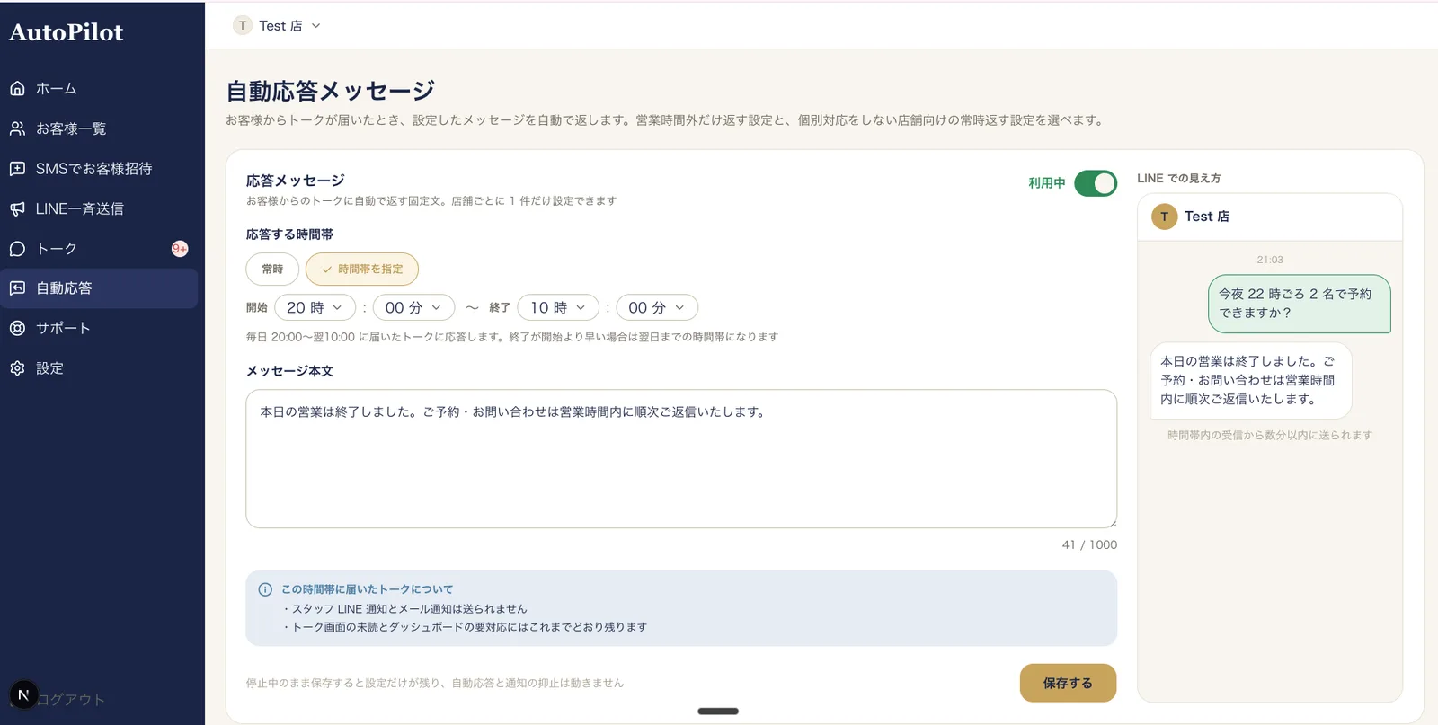This screenshot has width=1438, height=725.
Task: Click the 保存する button
Action: (x=1068, y=683)
